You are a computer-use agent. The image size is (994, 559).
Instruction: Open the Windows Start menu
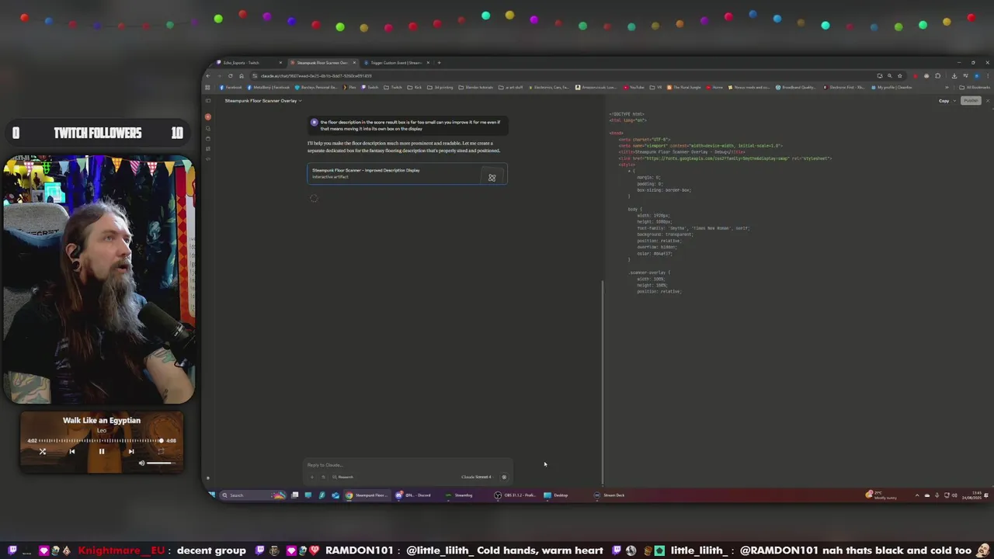[x=211, y=495]
